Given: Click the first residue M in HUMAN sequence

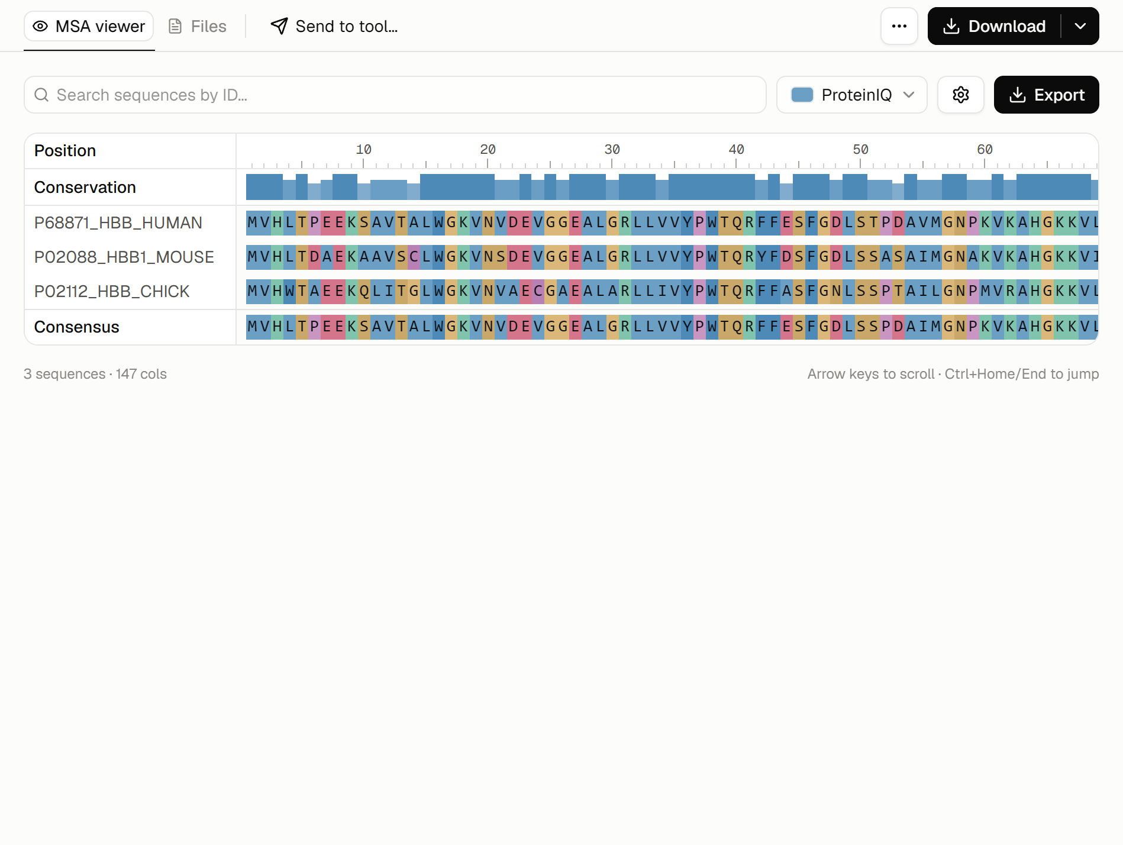Looking at the screenshot, I should 252,222.
